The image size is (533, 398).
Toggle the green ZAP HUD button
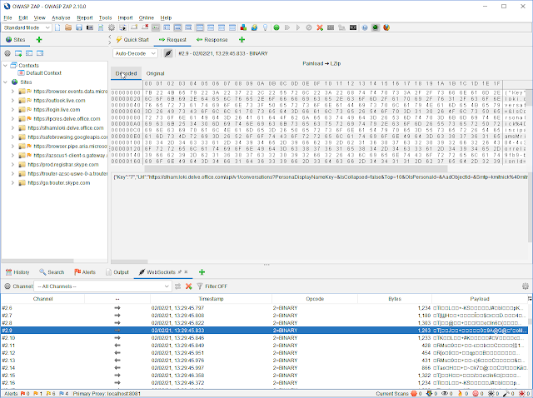point(376,27)
